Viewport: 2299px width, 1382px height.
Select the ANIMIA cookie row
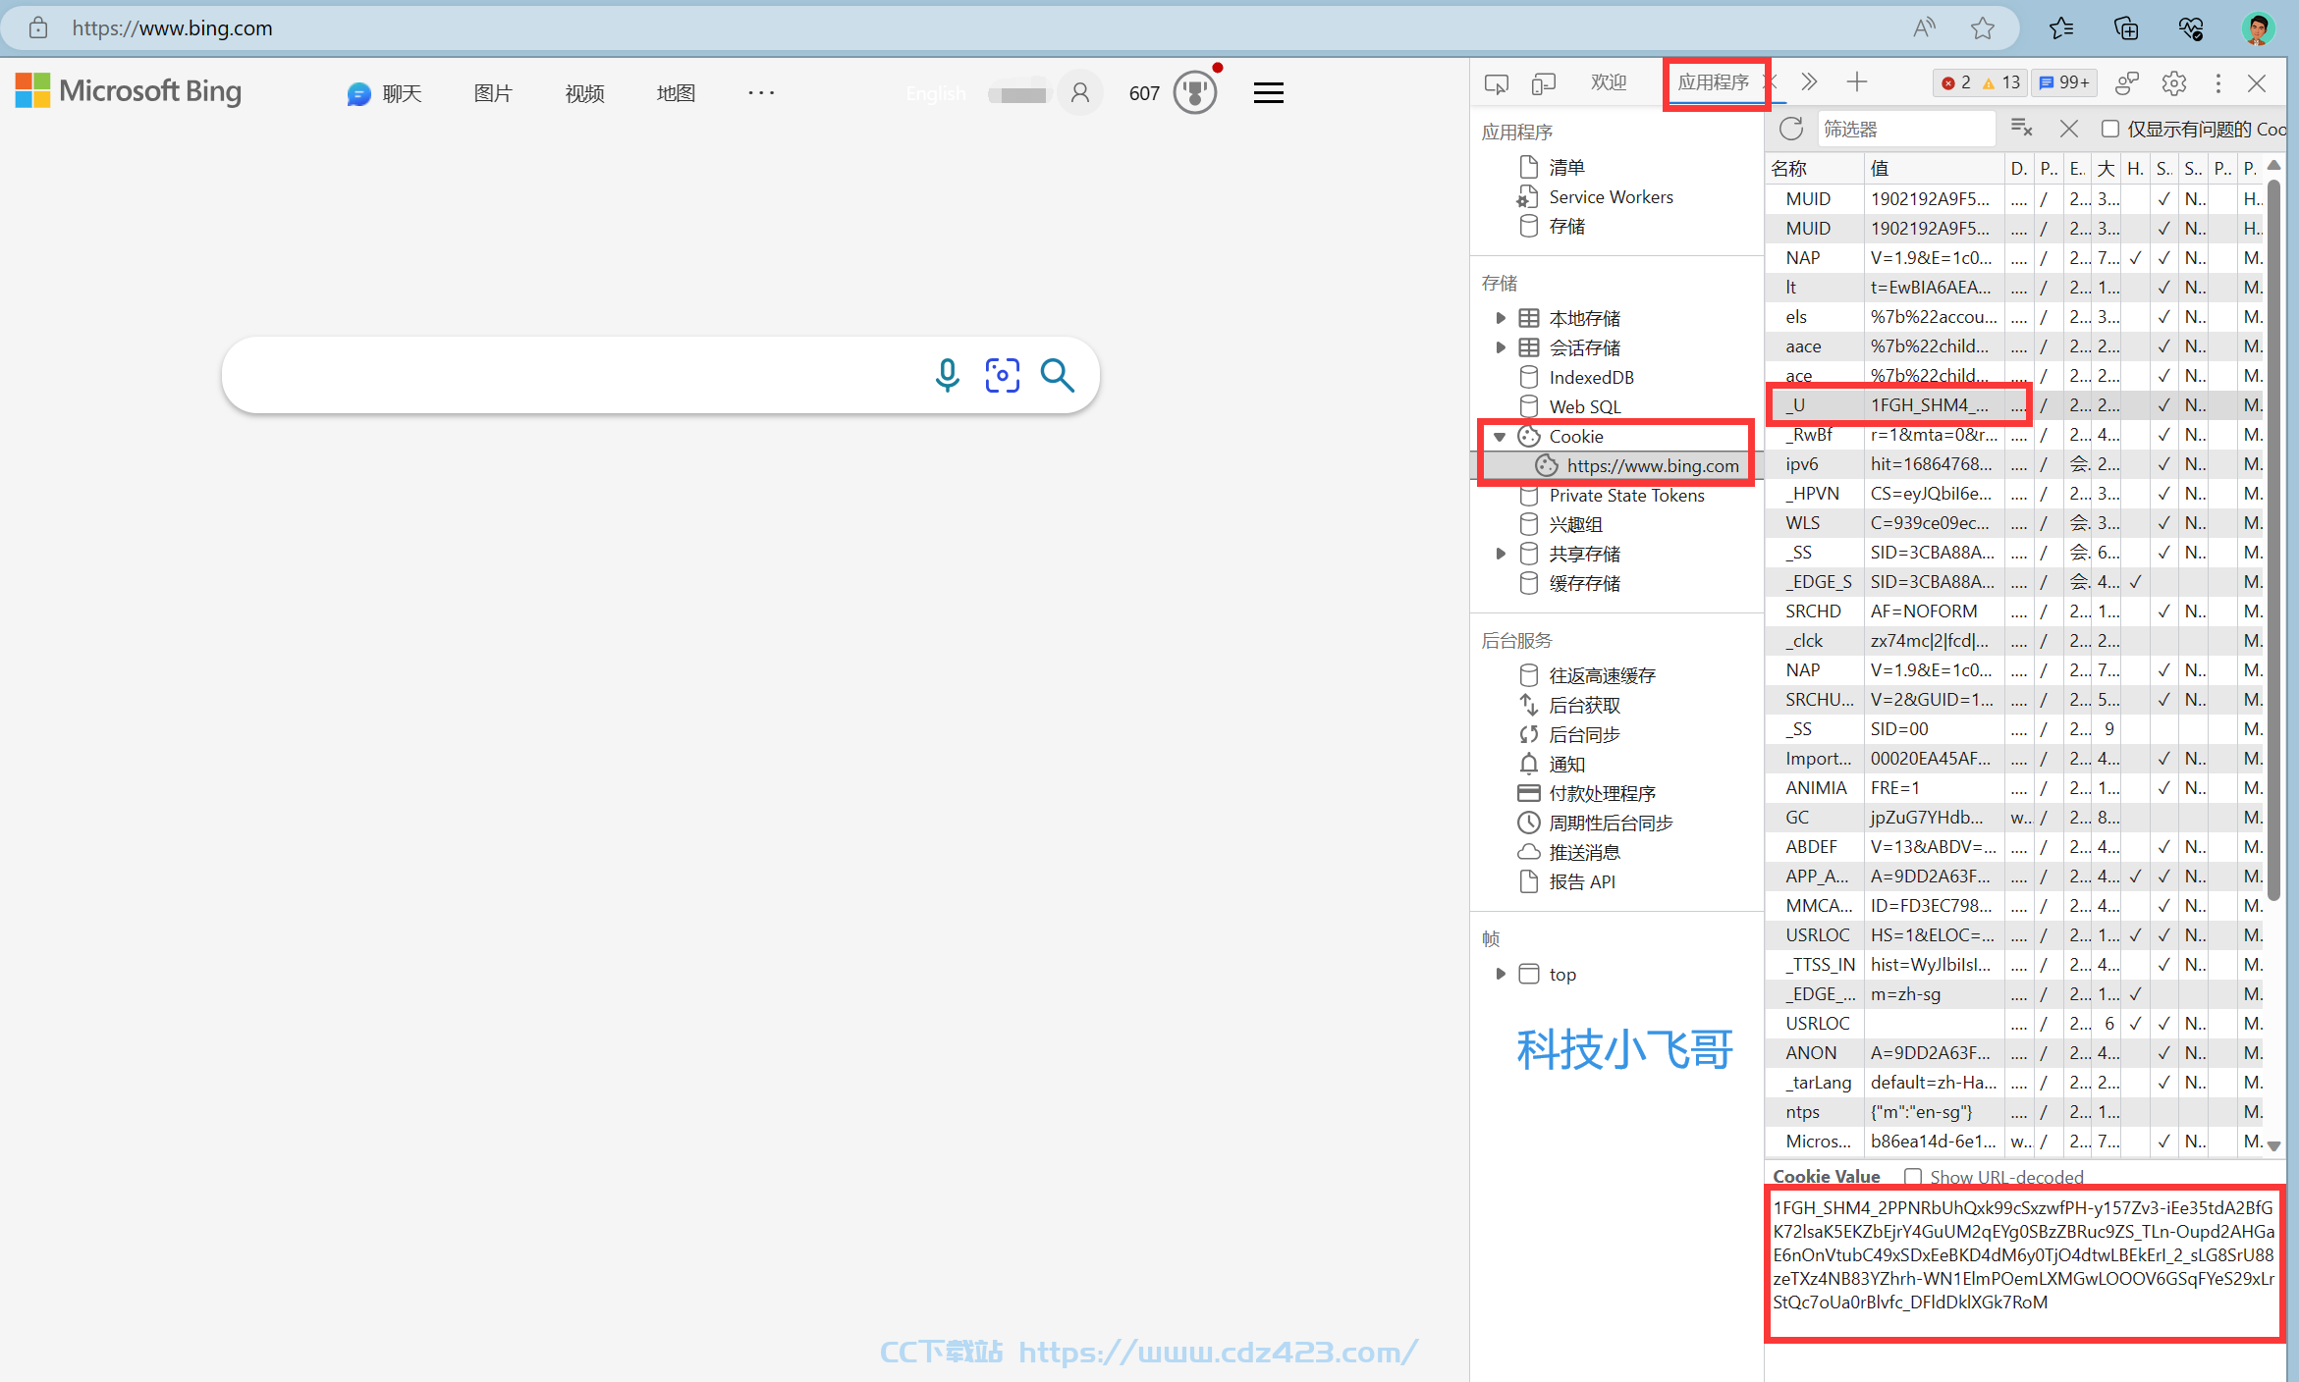click(x=2014, y=787)
